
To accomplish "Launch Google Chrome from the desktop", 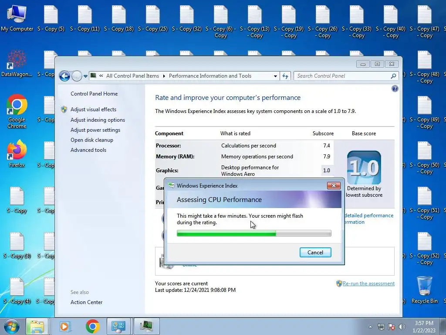I will [17, 111].
